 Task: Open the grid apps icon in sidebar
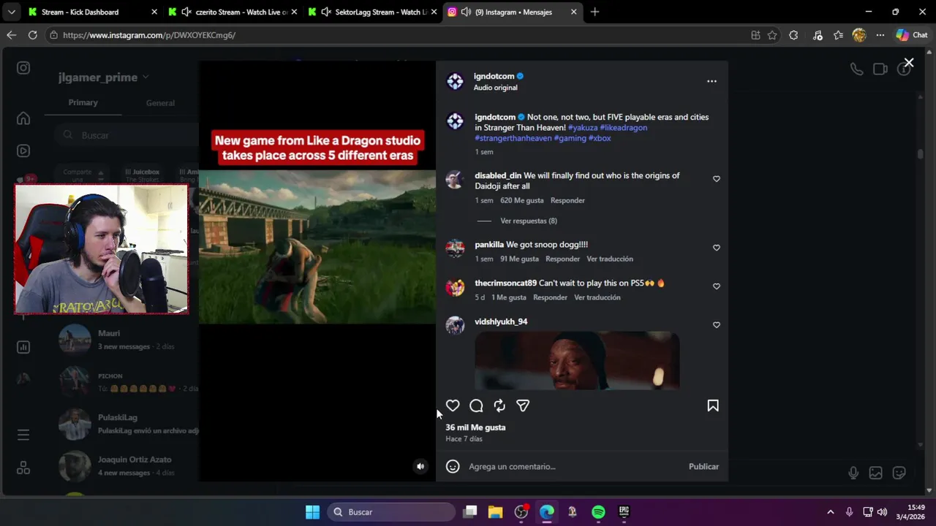click(23, 468)
